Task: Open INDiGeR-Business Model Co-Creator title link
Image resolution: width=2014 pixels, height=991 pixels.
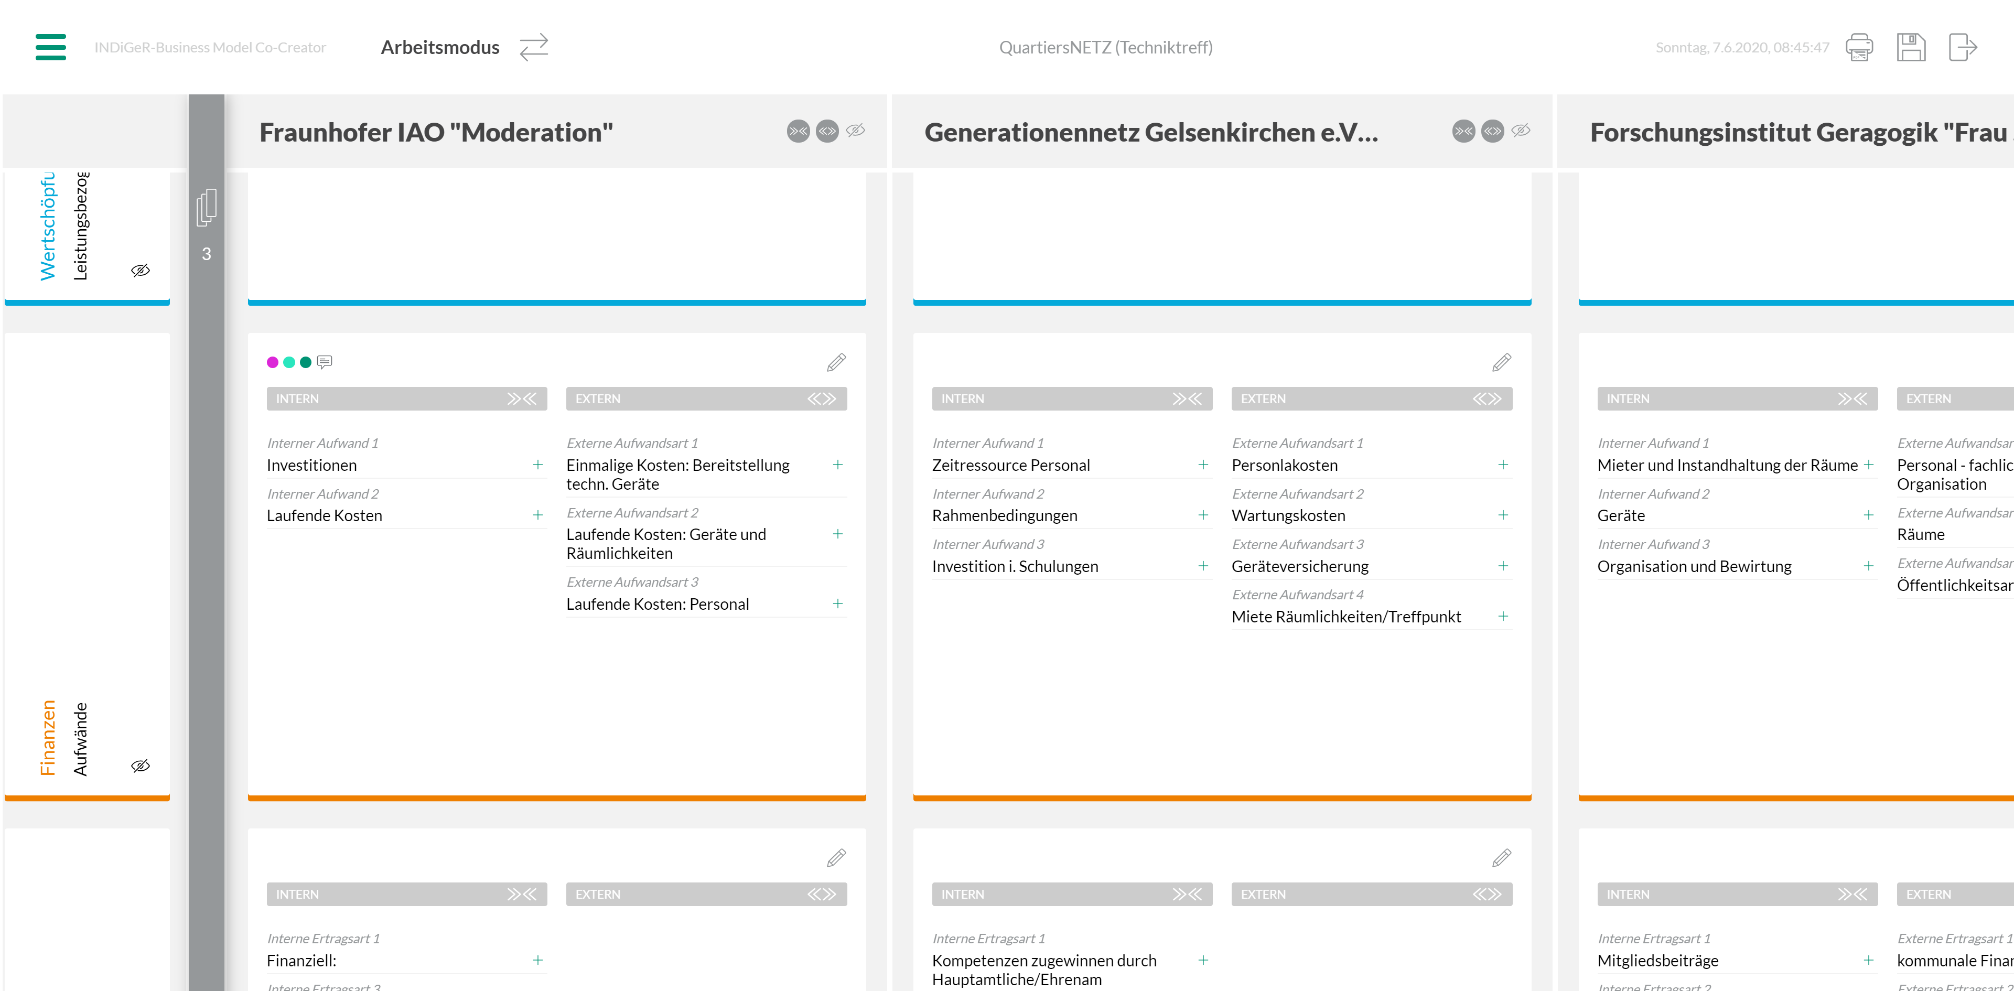Action: pyautogui.click(x=210, y=47)
